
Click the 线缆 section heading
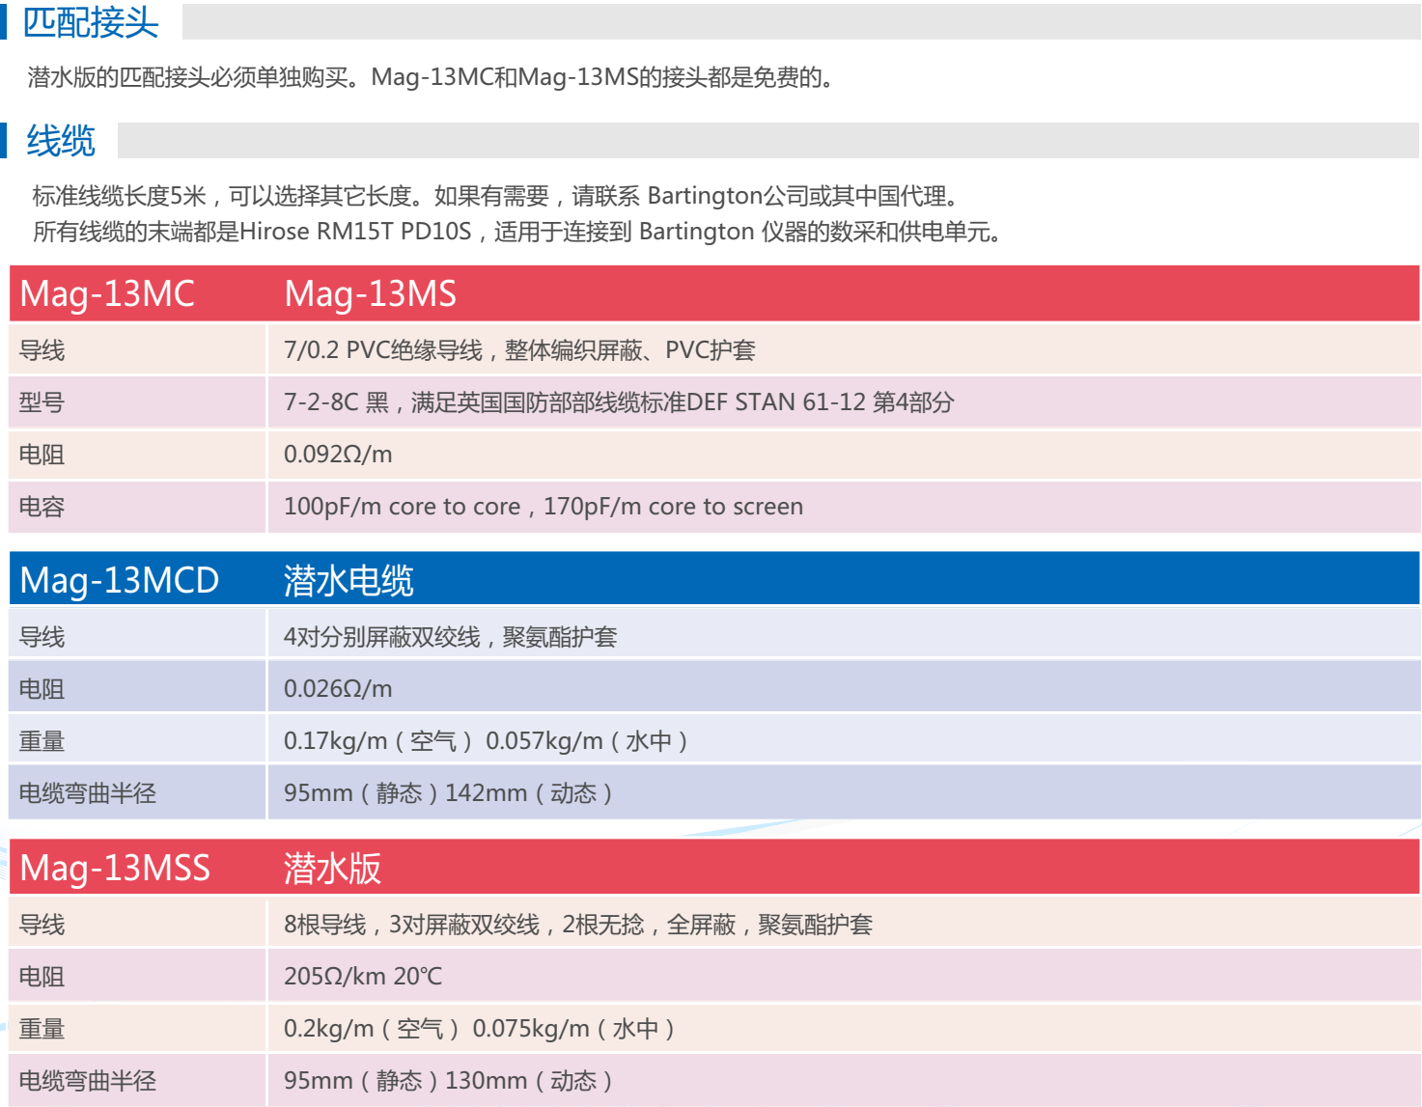61,141
